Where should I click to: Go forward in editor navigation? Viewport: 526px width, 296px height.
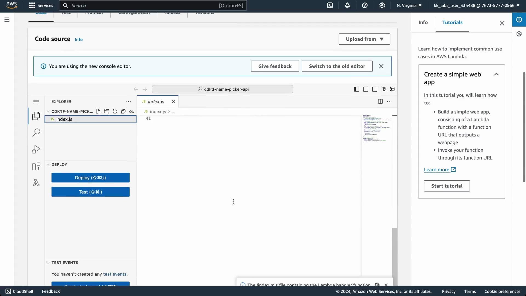tap(145, 89)
